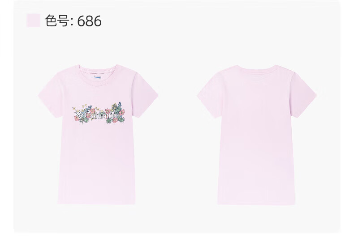
Task: Click the Columbia wordmark on the shirt
Action: pyautogui.click(x=101, y=115)
